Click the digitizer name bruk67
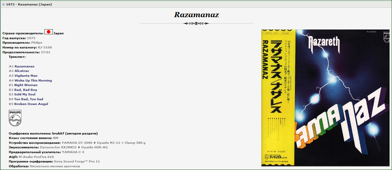Image resolution: width=392 pixels, height=170 pixels. point(58,134)
